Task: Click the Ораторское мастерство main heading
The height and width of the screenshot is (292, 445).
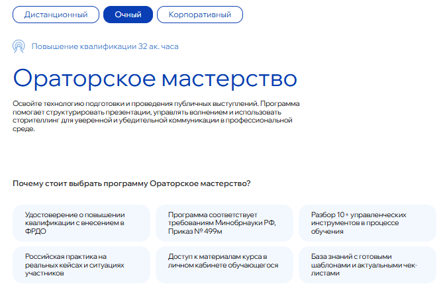Action: pyautogui.click(x=155, y=77)
